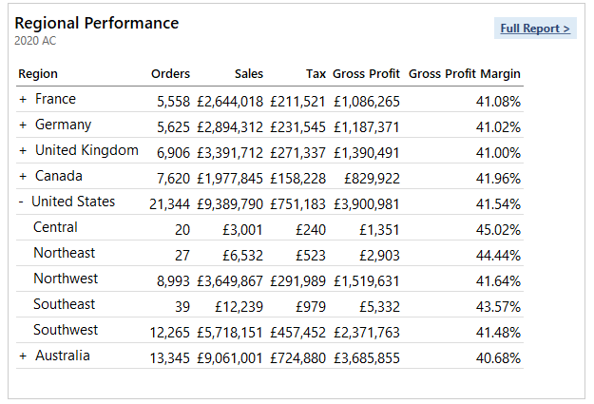
Task: Click the Region column header
Action: click(38, 74)
